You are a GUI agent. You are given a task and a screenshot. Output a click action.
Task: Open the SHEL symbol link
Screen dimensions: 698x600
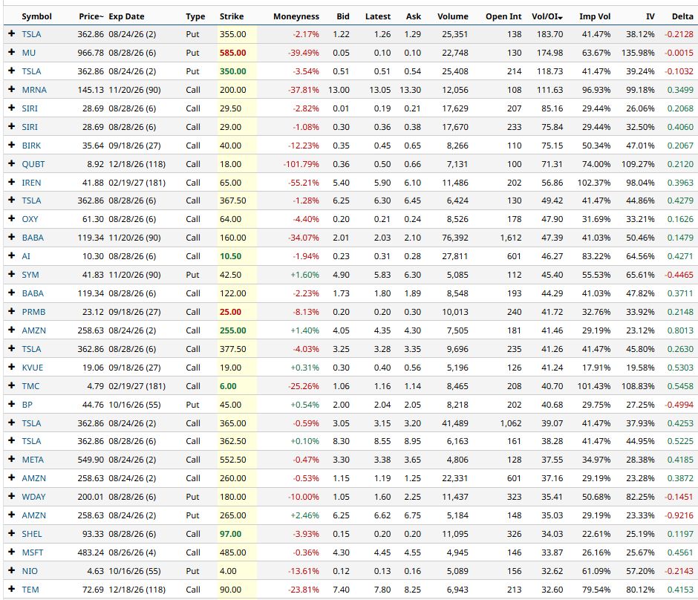[x=32, y=534]
